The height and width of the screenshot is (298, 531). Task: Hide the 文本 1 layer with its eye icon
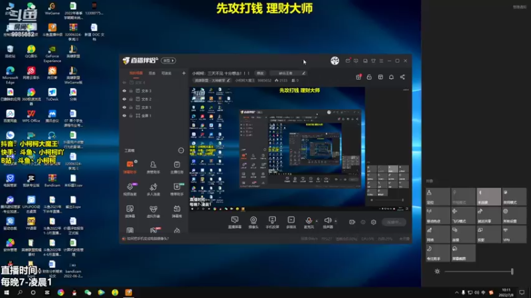[x=124, y=107]
